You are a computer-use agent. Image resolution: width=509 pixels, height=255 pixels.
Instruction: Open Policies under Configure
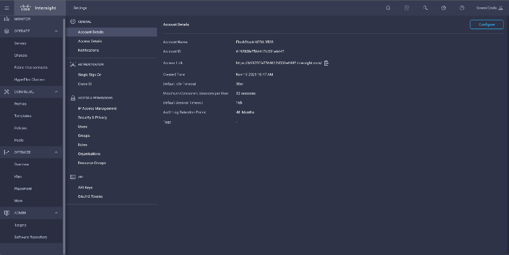[20, 128]
